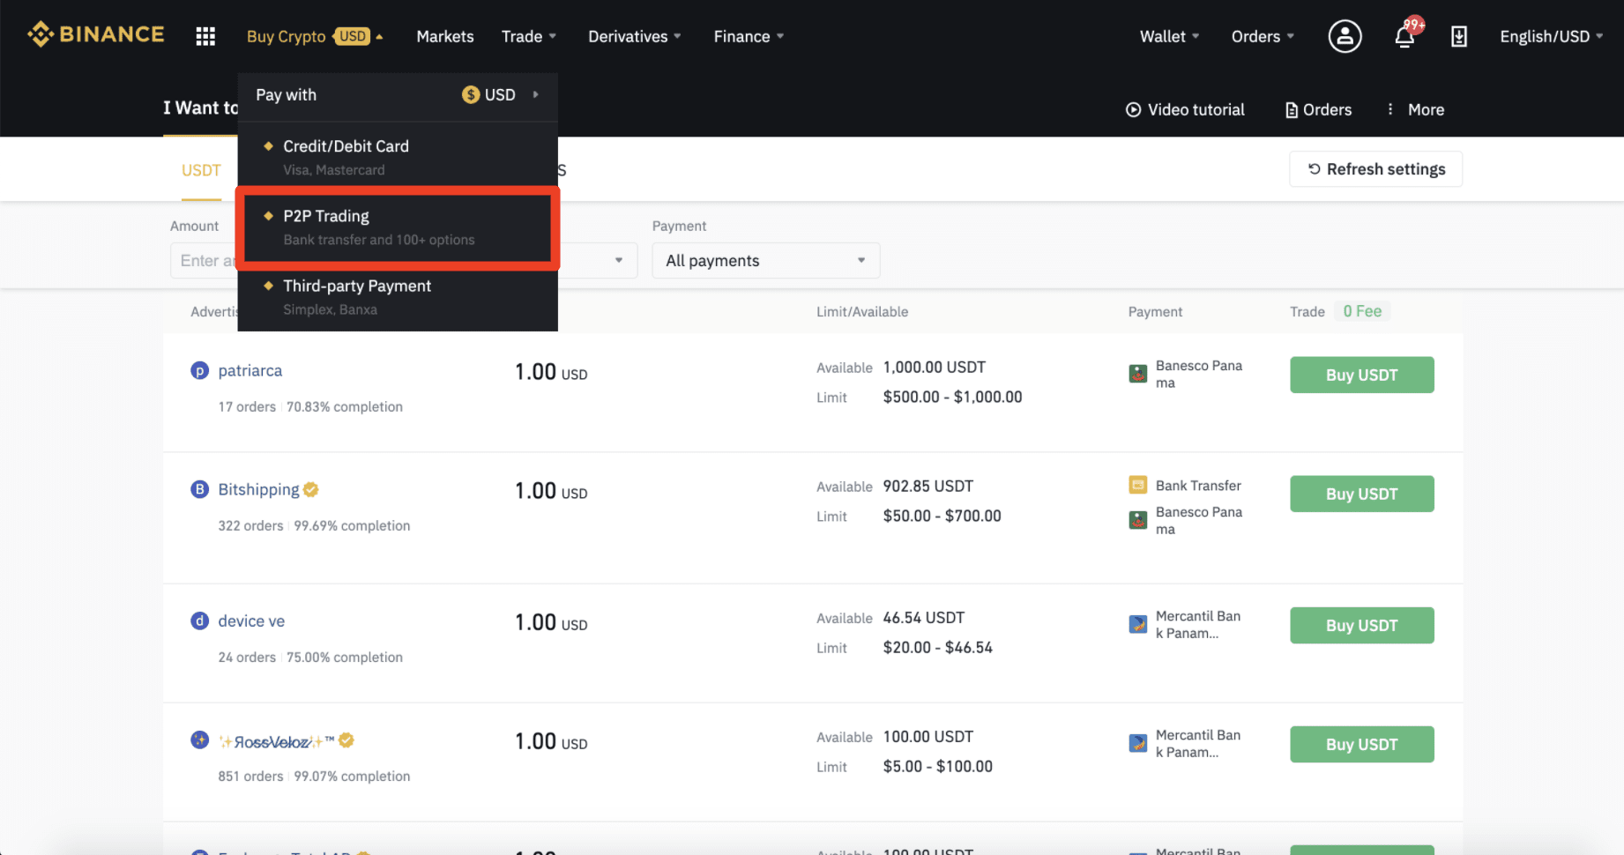The width and height of the screenshot is (1624, 855).
Task: Expand the Buy Crypto dropdown
Action: click(315, 36)
